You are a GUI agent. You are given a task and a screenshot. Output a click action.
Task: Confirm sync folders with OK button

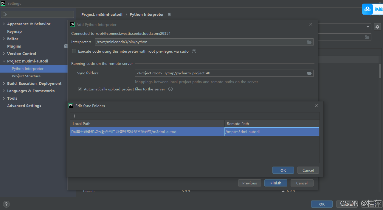click(283, 170)
